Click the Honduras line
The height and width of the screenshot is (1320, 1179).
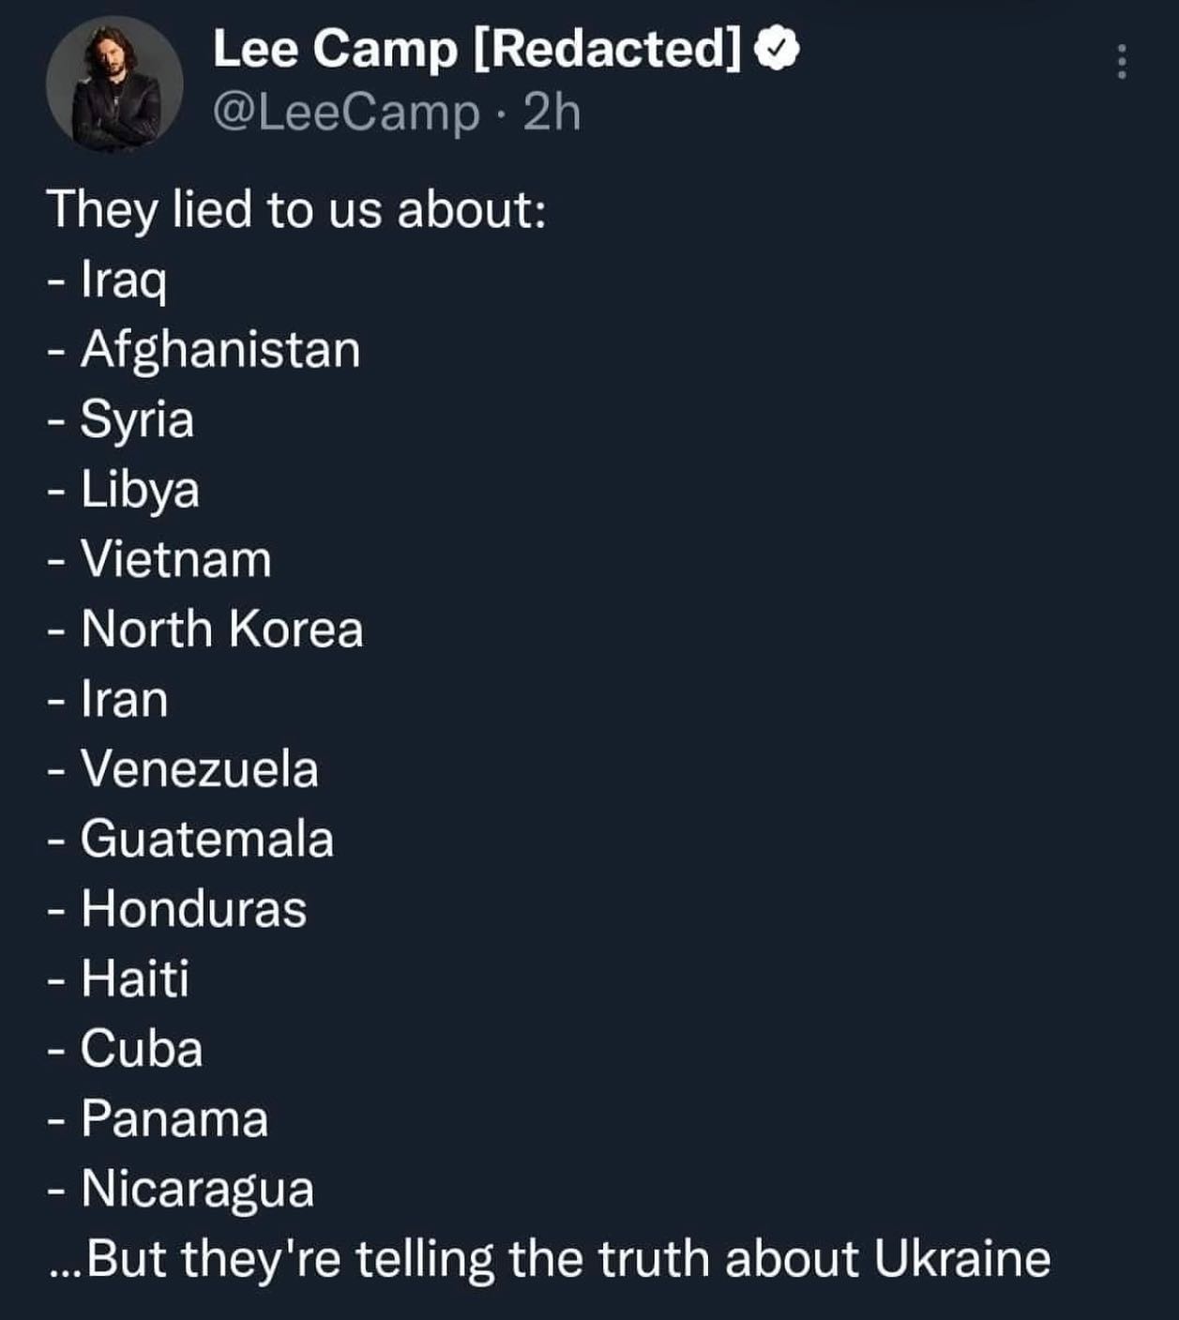(x=194, y=909)
